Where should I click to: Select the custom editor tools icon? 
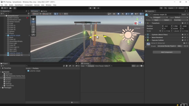coord(33,35)
